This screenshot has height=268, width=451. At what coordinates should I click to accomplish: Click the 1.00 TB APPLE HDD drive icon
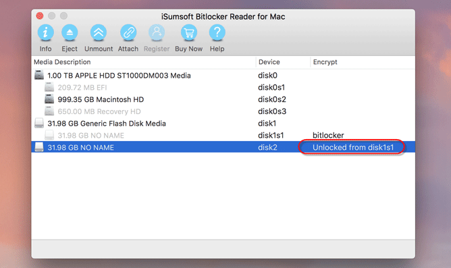[x=39, y=75]
